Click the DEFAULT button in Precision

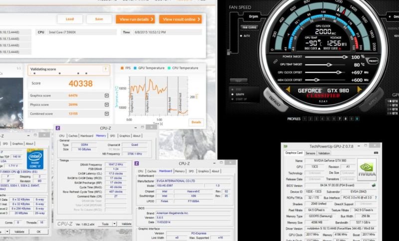[x=275, y=101]
